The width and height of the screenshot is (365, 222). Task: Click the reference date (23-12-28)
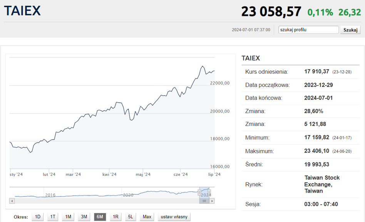(x=342, y=72)
